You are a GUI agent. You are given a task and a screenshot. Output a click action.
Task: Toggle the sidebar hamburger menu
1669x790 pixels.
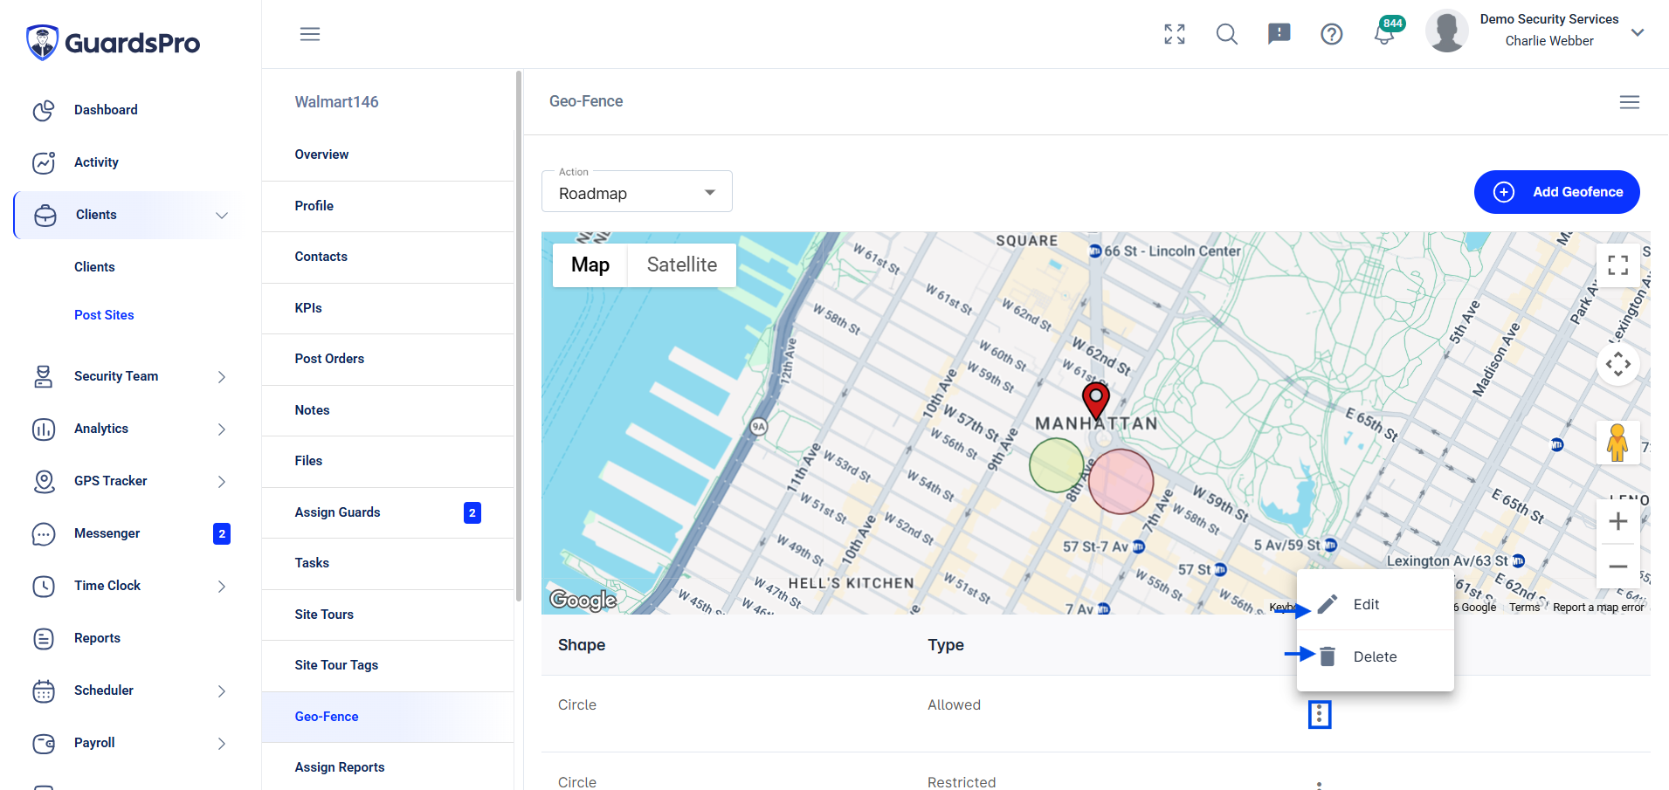310,34
